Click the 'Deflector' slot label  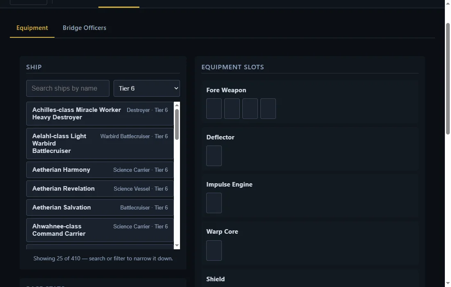click(x=220, y=137)
